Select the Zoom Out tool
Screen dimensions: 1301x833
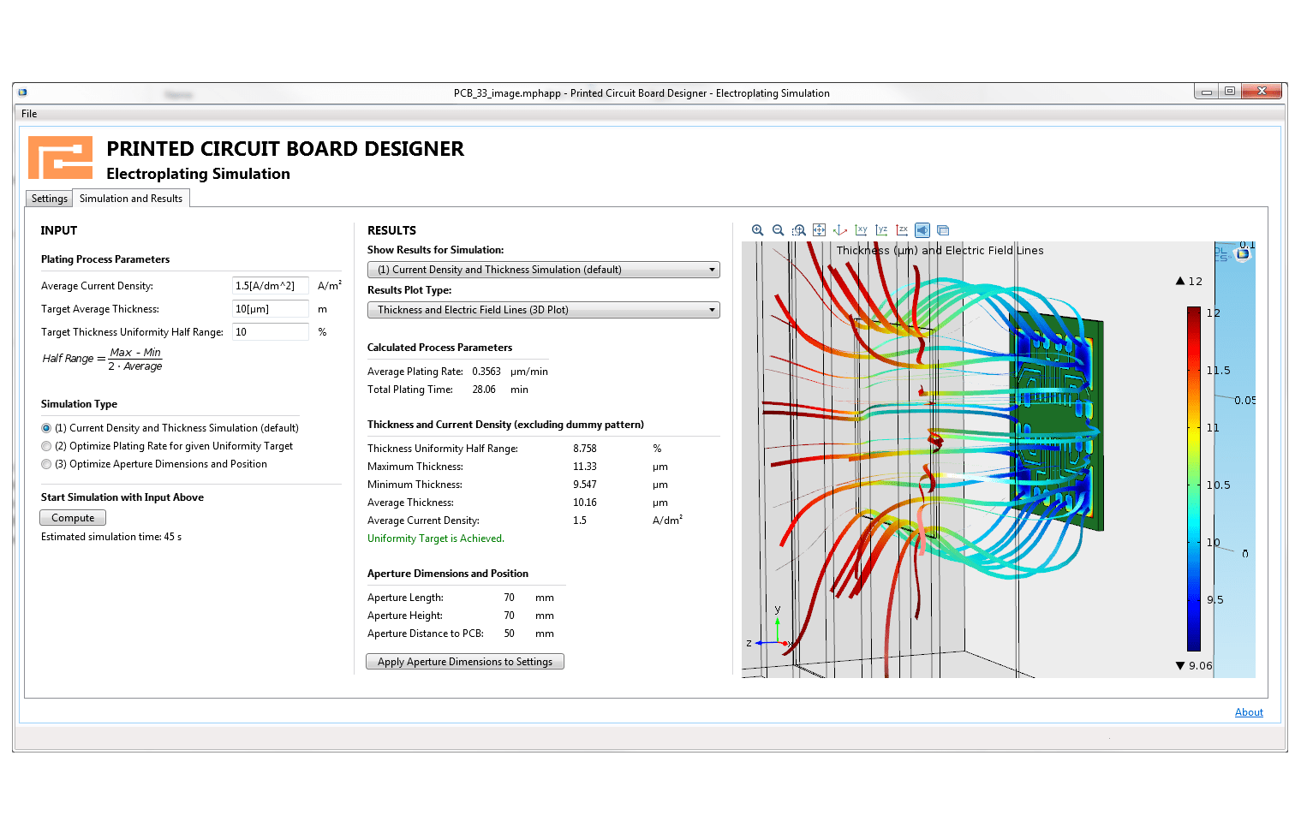778,229
